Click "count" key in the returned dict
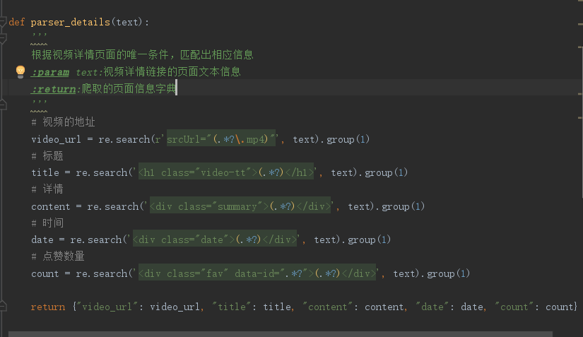The width and height of the screenshot is (583, 337). tap(514, 307)
